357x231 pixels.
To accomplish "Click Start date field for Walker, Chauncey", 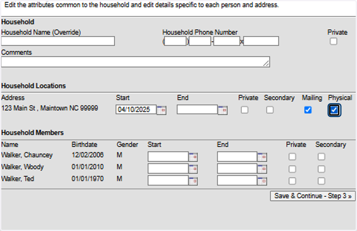I will [x=168, y=157].
